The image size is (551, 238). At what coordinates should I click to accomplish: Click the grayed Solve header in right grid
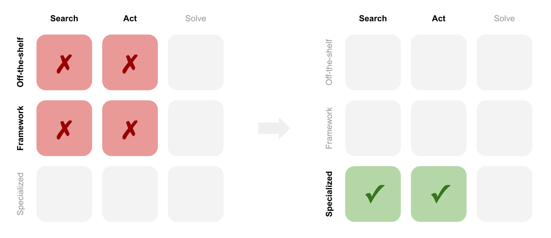(504, 18)
